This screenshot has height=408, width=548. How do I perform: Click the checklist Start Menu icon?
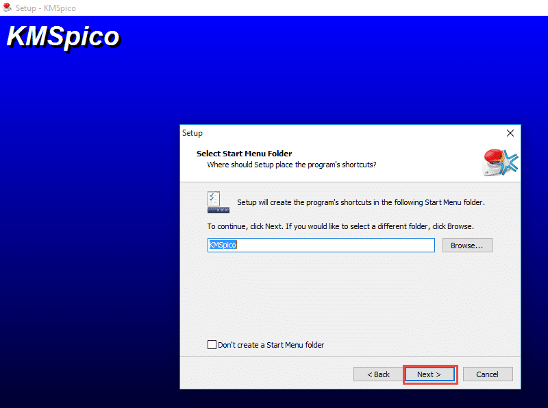point(218,202)
